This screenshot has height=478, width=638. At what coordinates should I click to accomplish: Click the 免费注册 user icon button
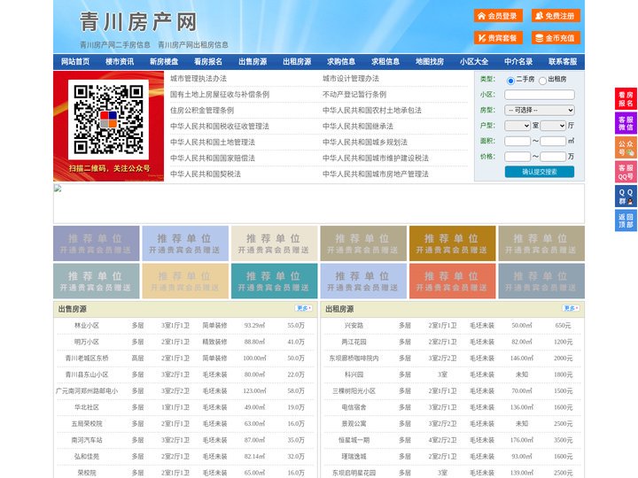[x=556, y=16]
